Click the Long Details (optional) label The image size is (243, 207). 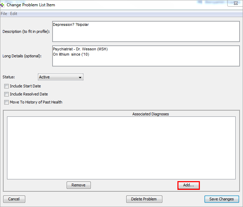point(22,56)
